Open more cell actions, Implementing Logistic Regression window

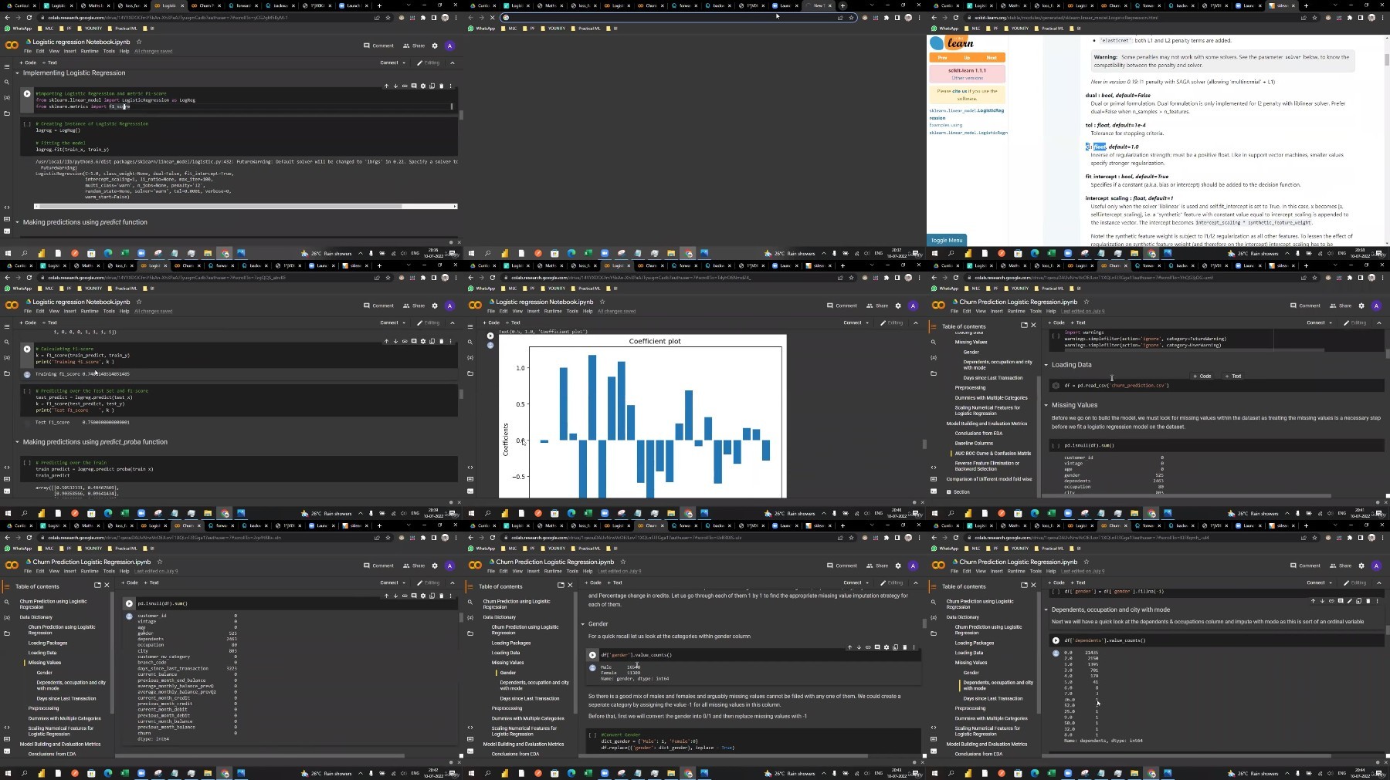click(x=451, y=86)
